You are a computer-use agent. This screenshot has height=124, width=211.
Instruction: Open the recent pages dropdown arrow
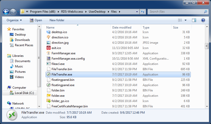pyautogui.click(x=18, y=12)
